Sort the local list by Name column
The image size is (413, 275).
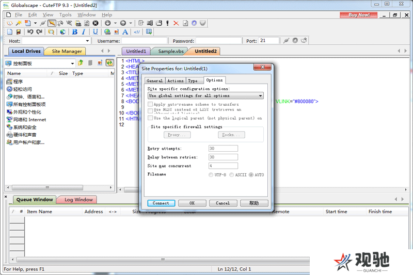point(26,73)
